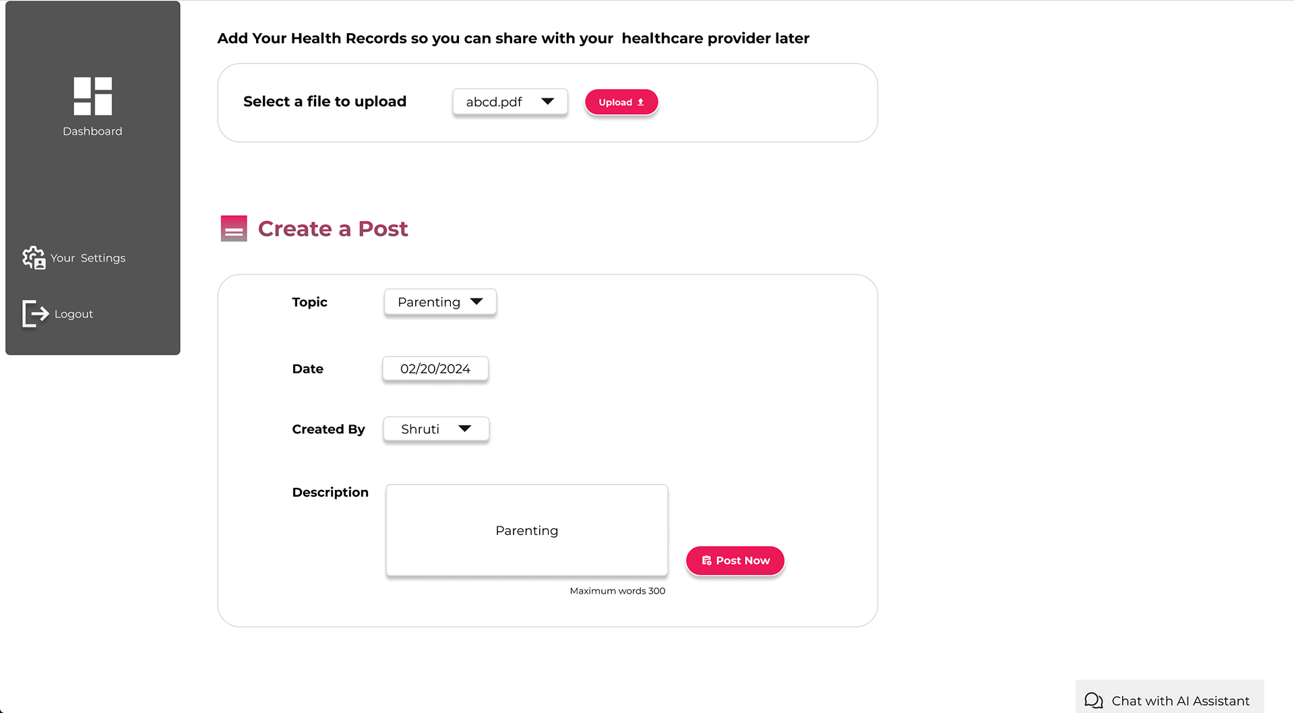This screenshot has height=713, width=1294.
Task: Click the Date field showing 02/20/2024
Action: tap(435, 369)
